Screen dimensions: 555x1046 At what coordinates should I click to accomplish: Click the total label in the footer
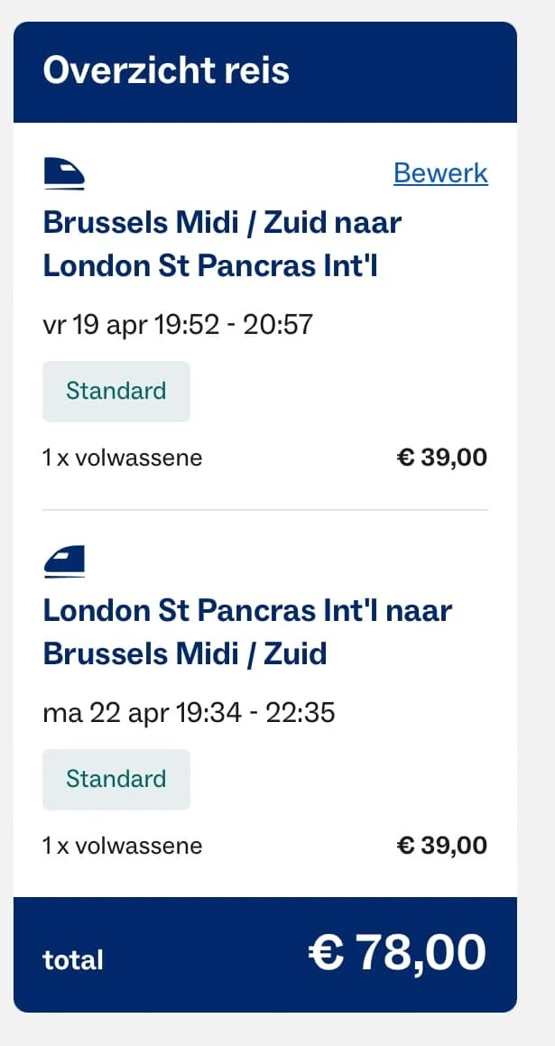point(73,959)
